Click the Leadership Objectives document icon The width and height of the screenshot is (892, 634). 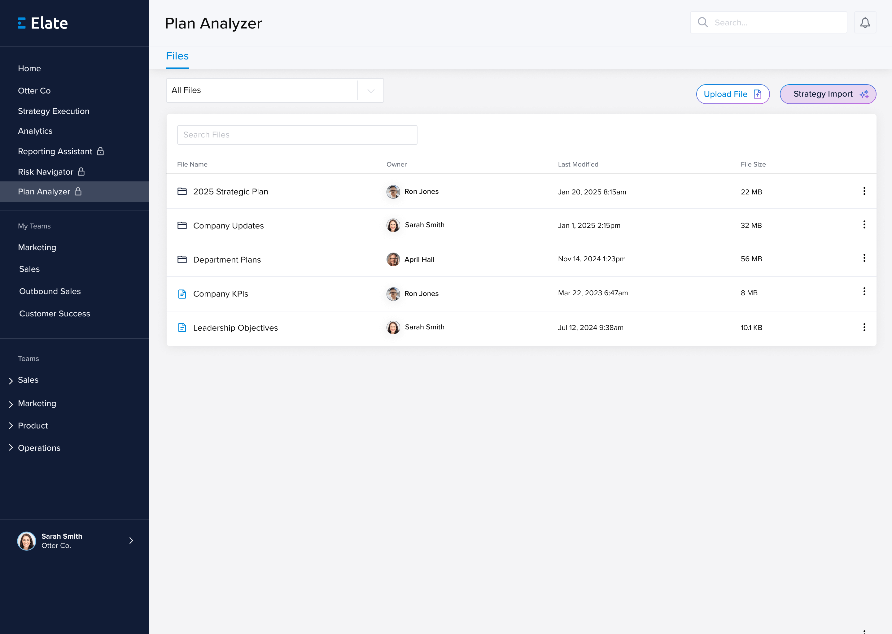182,328
